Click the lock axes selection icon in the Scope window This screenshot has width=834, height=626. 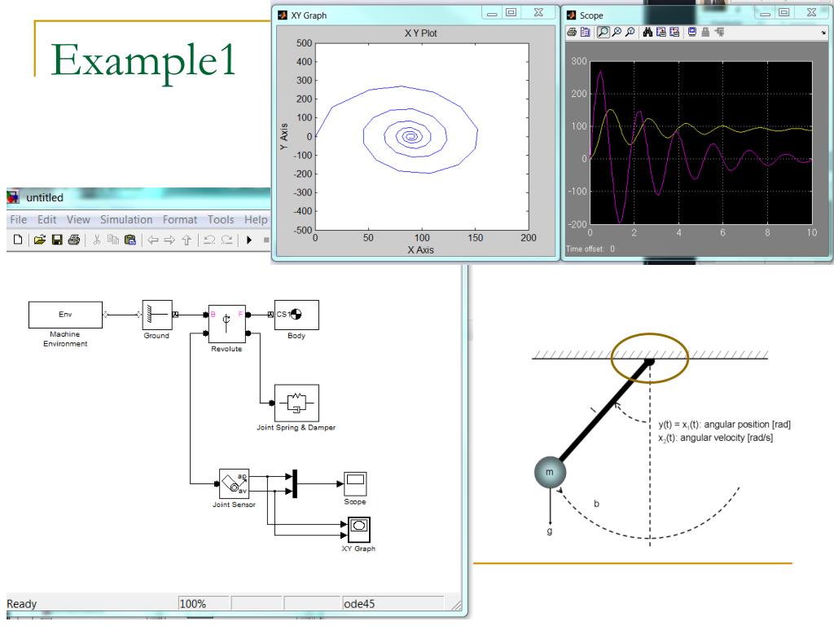click(x=705, y=32)
